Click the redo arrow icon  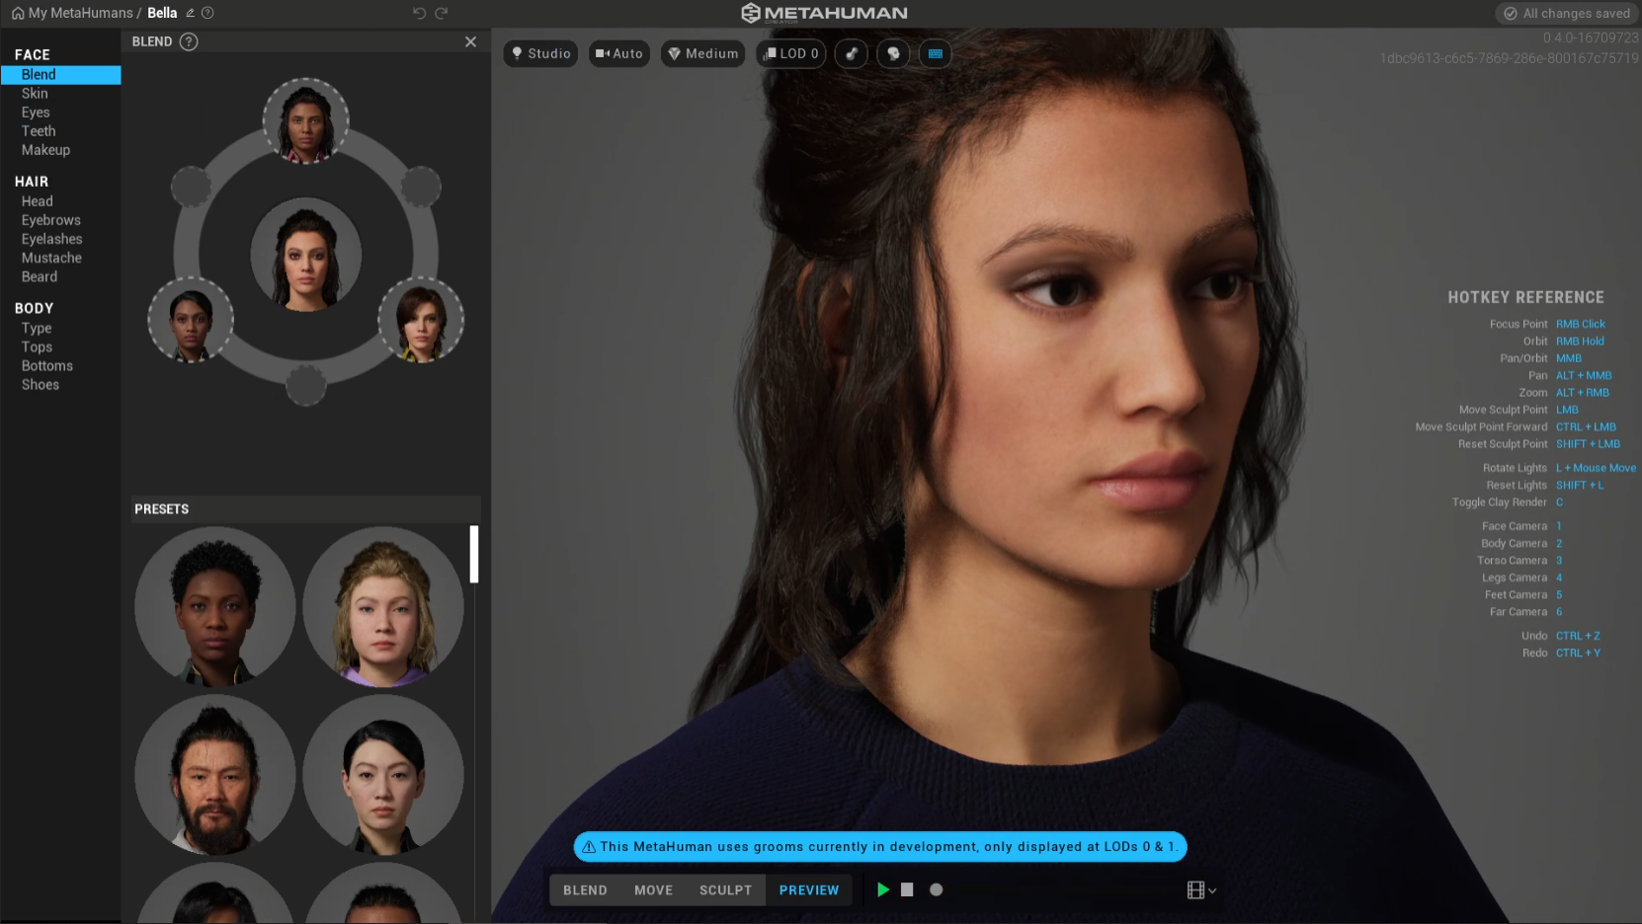click(442, 13)
